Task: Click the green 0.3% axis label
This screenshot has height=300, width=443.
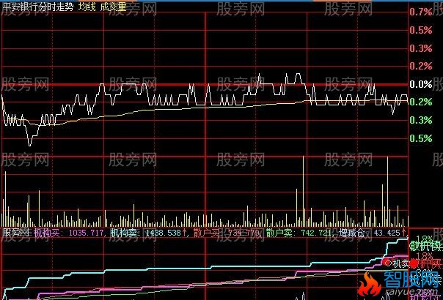Action: [x=421, y=121]
